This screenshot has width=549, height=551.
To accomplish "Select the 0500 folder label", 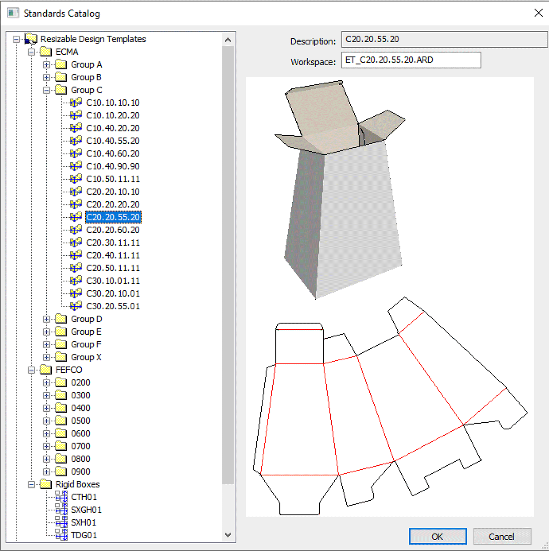I will (81, 421).
